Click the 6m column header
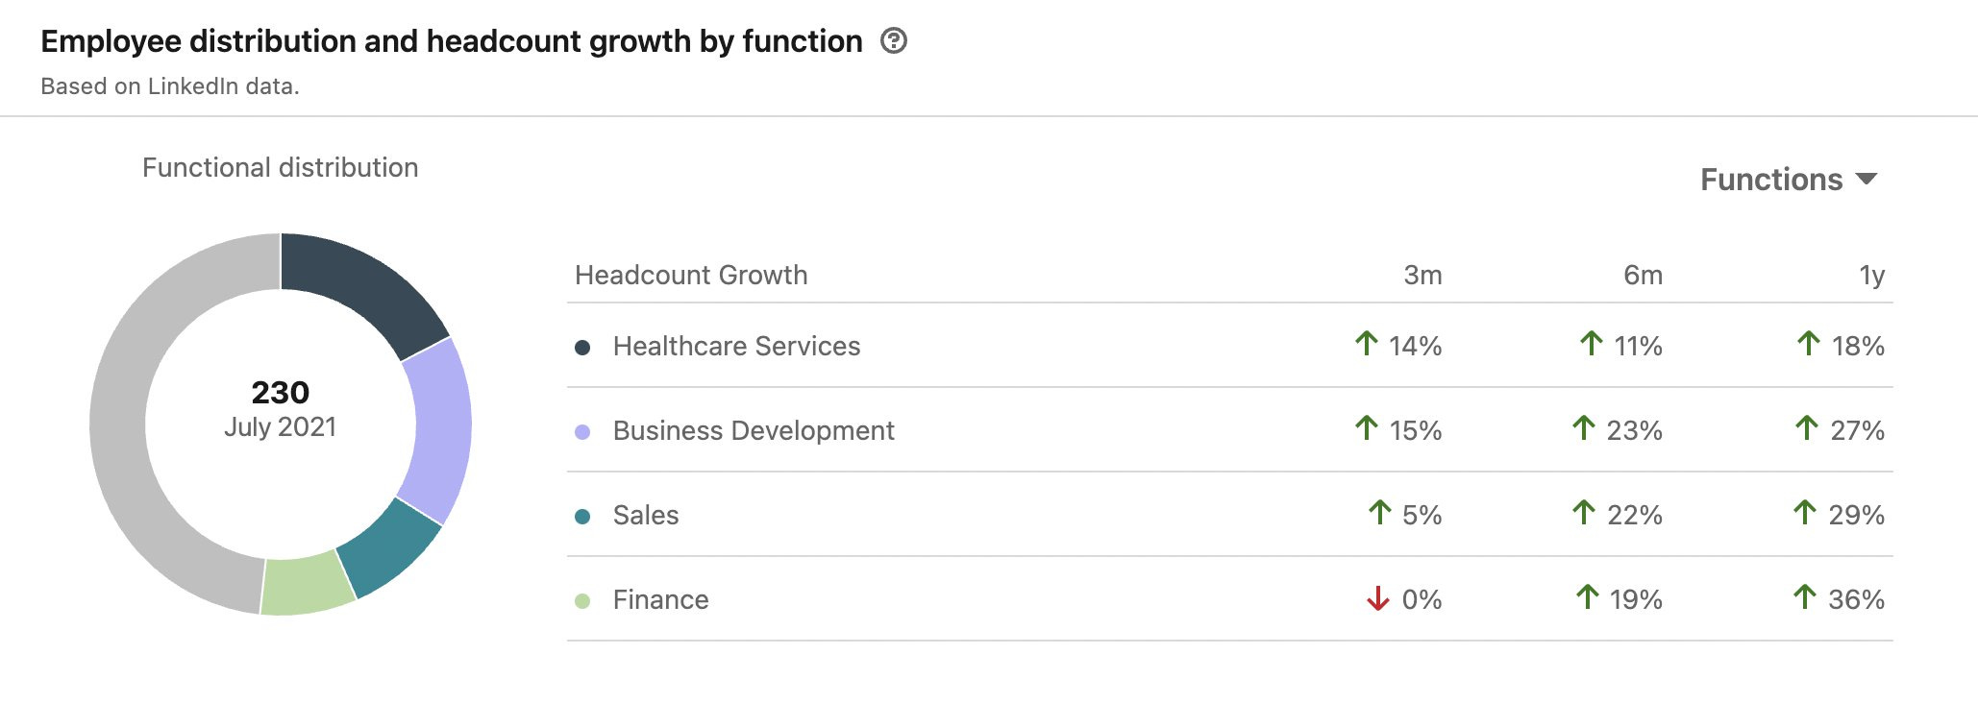 tap(1643, 276)
